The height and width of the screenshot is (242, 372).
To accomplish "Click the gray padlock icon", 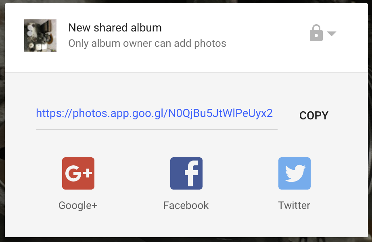I will (x=316, y=33).
